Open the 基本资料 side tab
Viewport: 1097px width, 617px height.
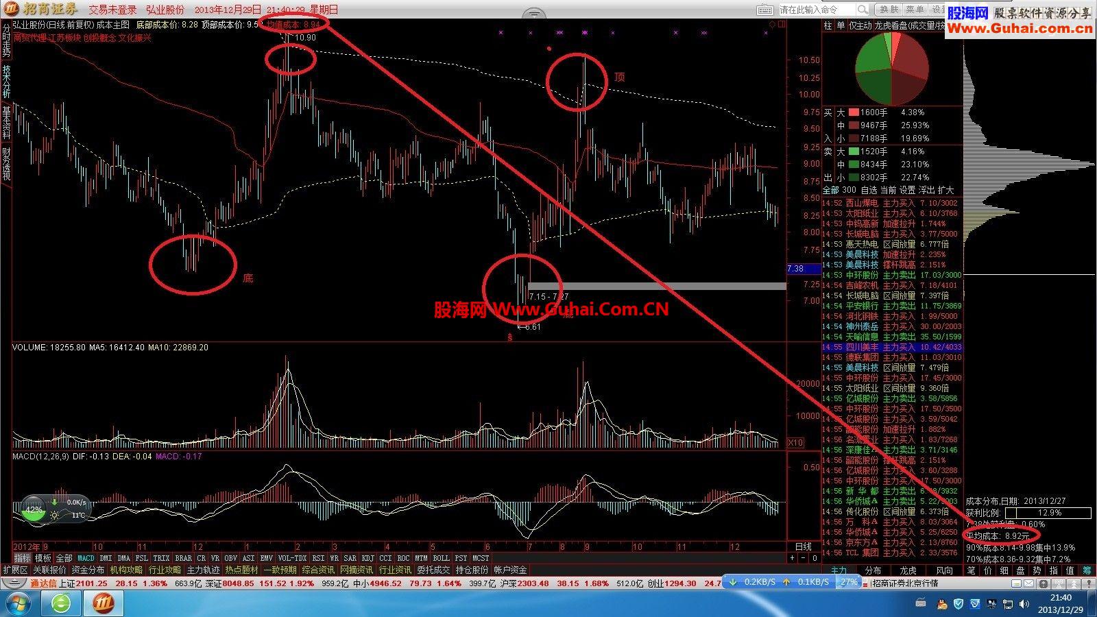tap(6, 123)
